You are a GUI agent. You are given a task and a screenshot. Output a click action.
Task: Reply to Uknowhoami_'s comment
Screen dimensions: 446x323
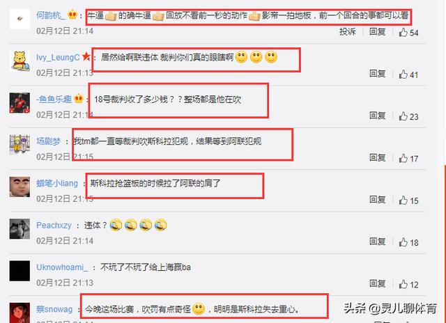pos(378,283)
